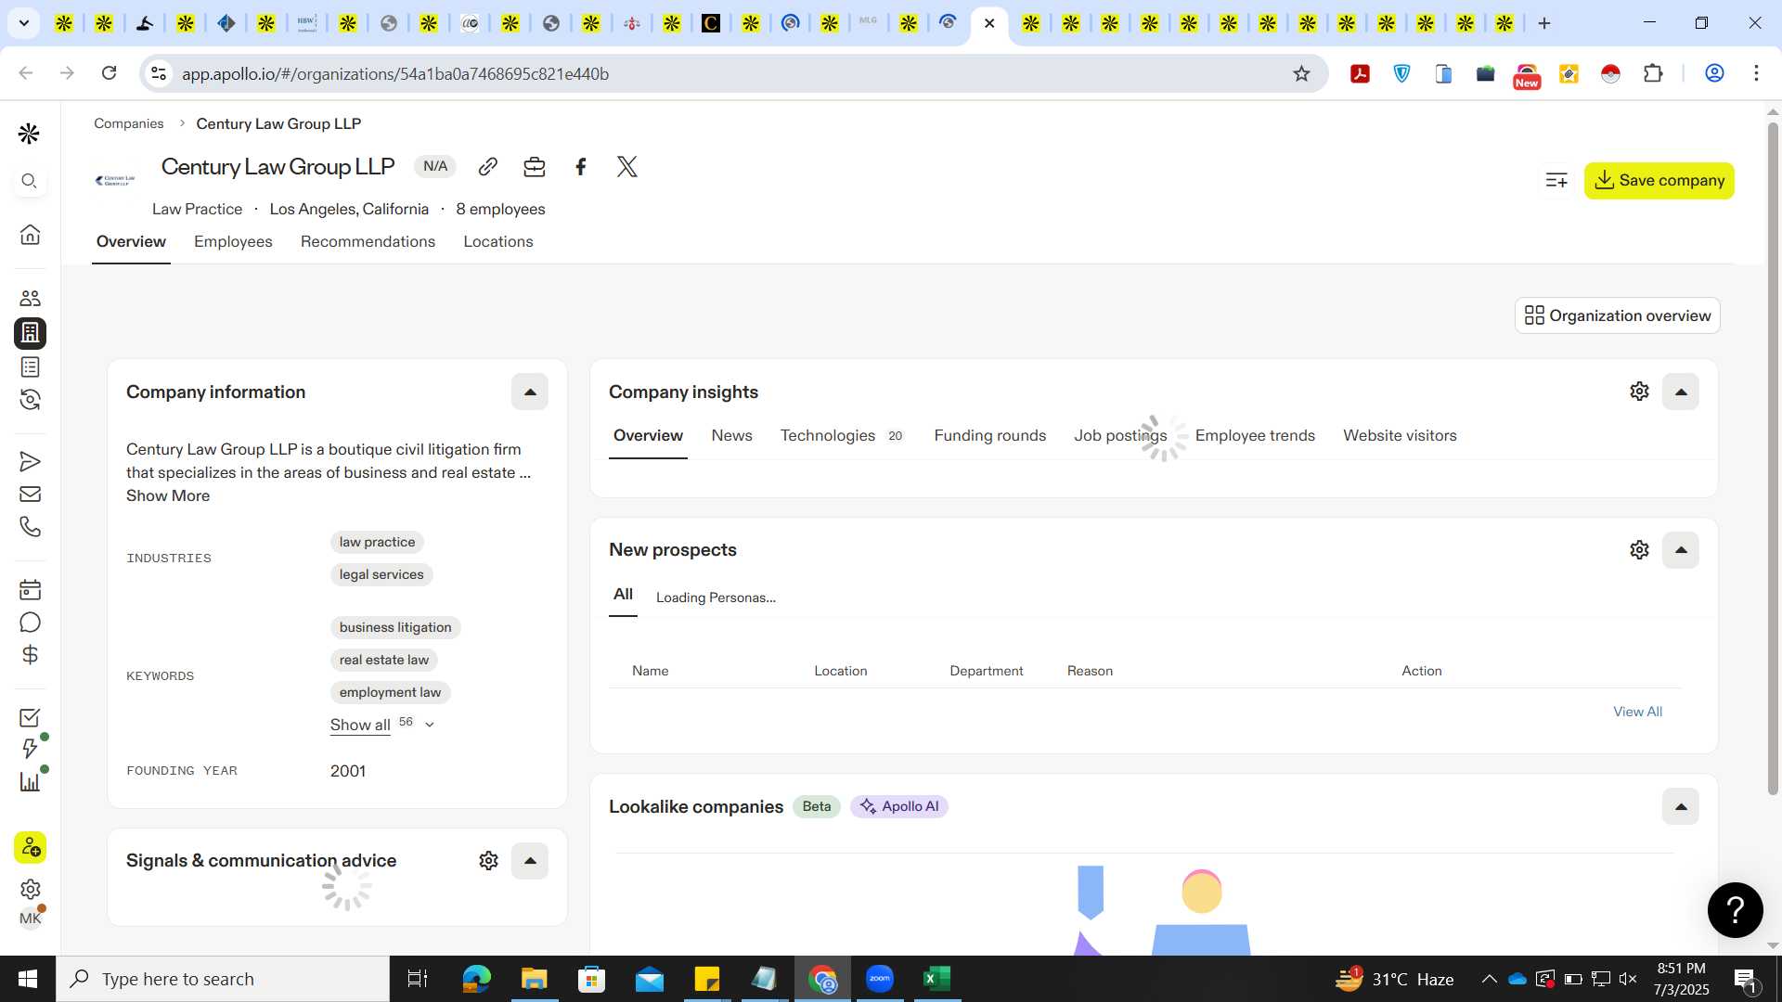Screen dimensions: 1782x1002
Task: Select the law practice industry tag
Action: (377, 543)
